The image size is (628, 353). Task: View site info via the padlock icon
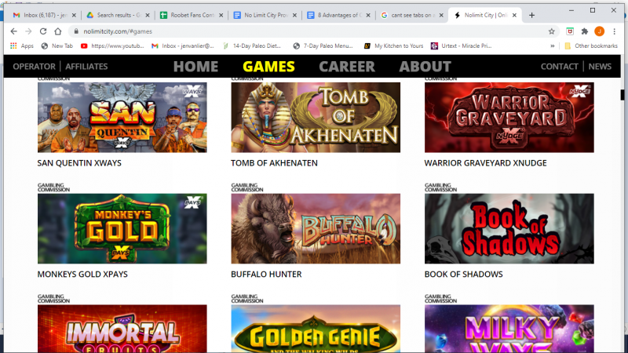coord(76,31)
